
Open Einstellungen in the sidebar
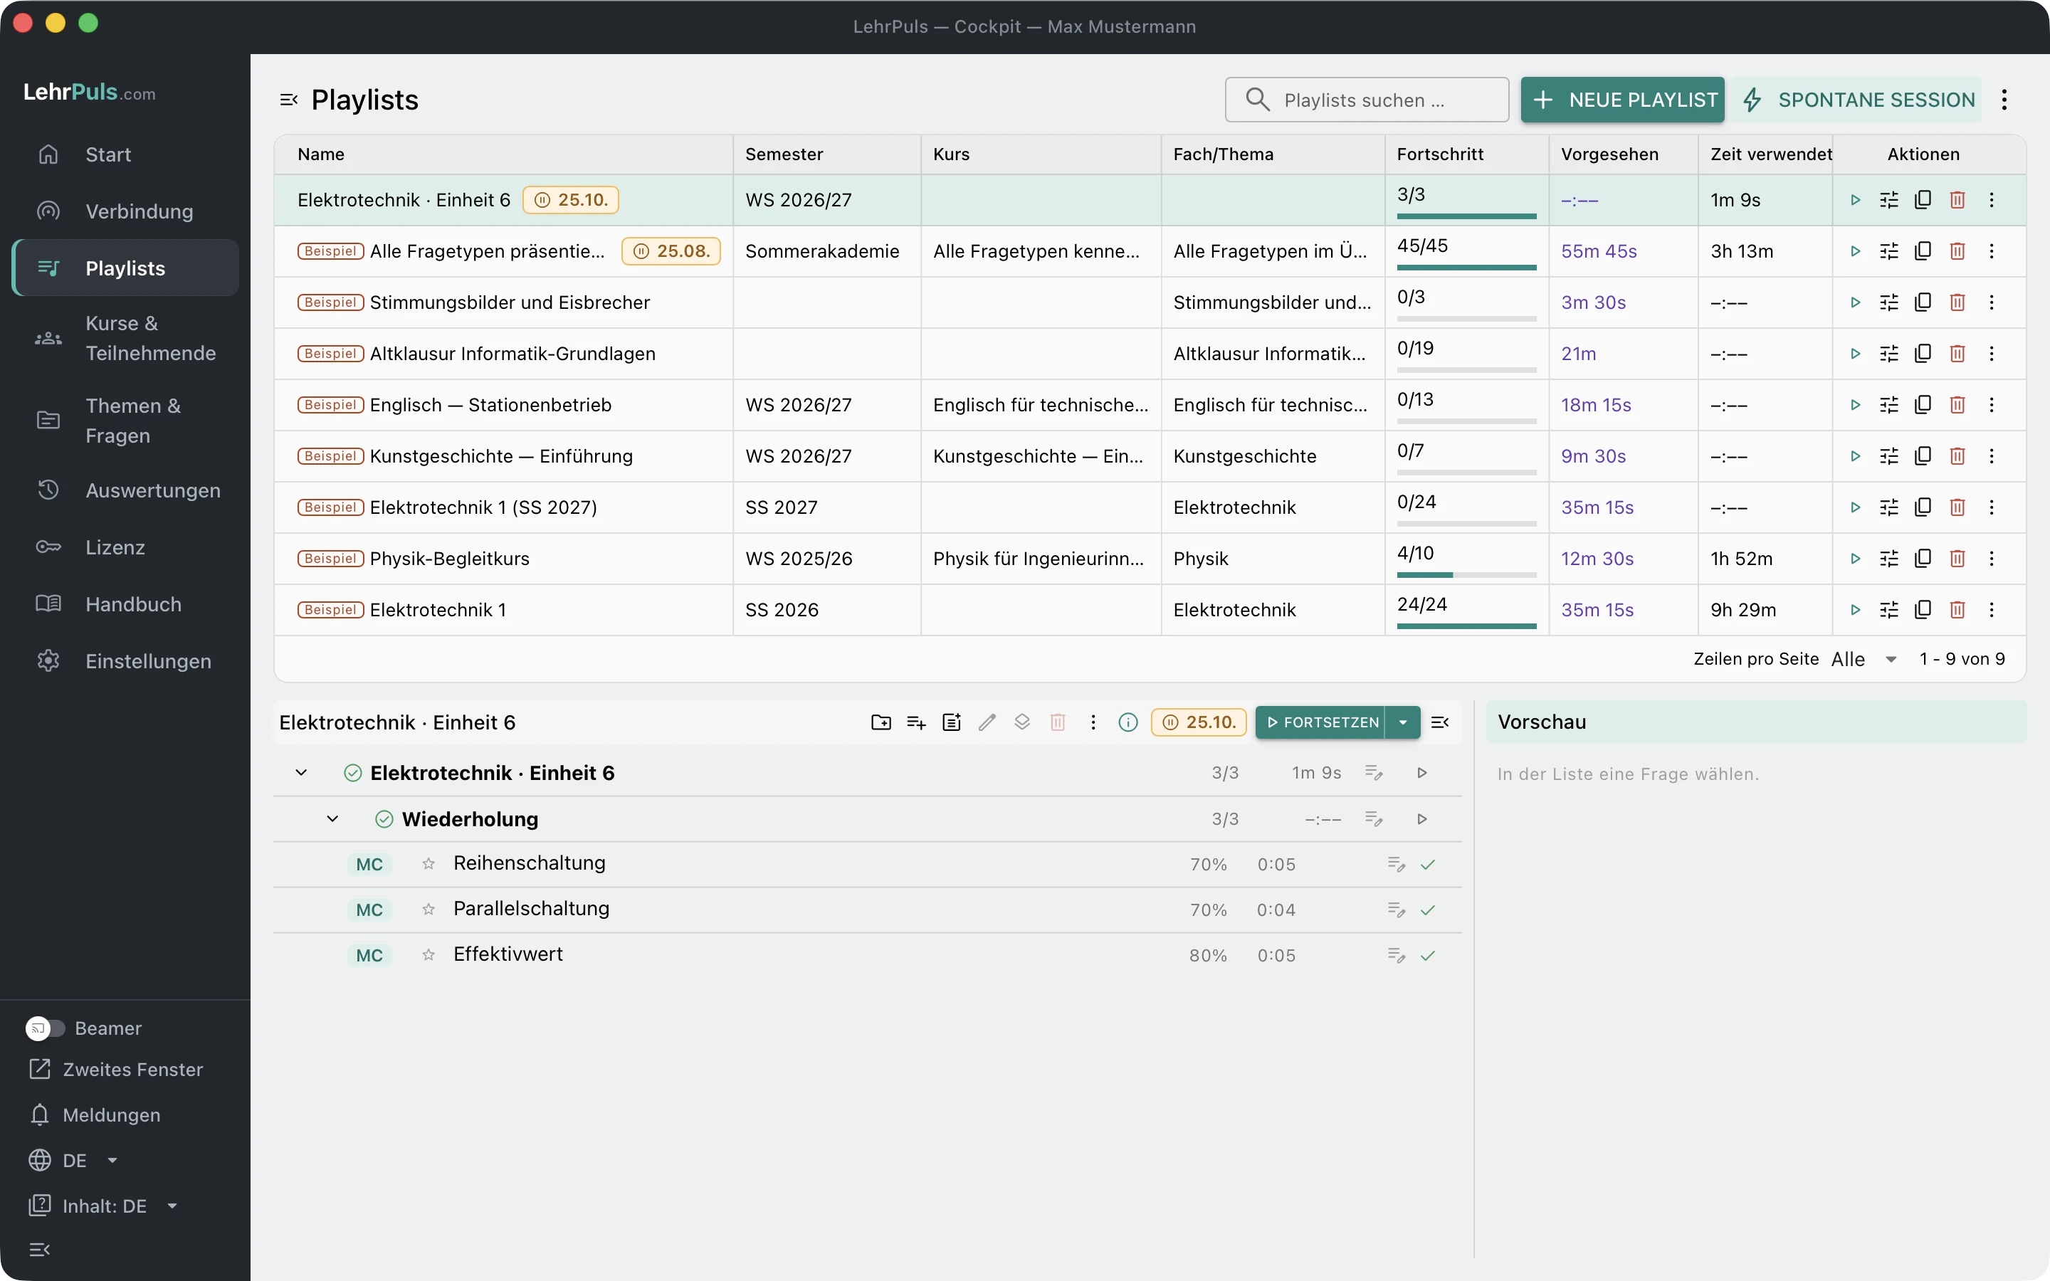coord(125,661)
